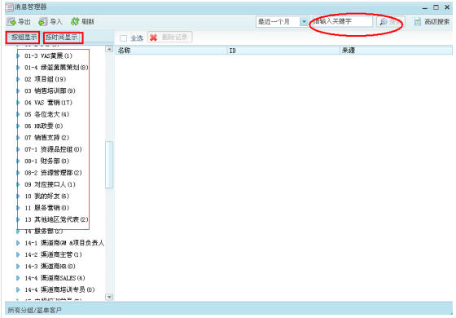The height and width of the screenshot is (318, 456).
Task: Open the 最近一个月 time range dropdown
Action: pos(304,21)
